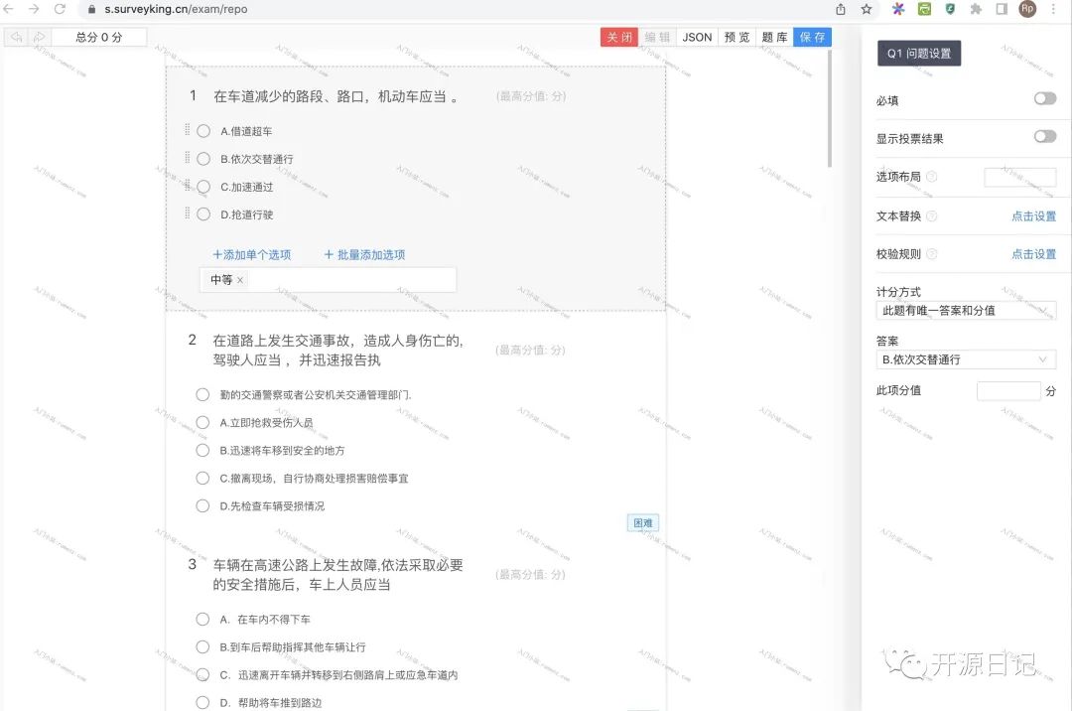Grab drag handle of option A.借道超车
Screen dimensions: 1072x711
(188, 130)
